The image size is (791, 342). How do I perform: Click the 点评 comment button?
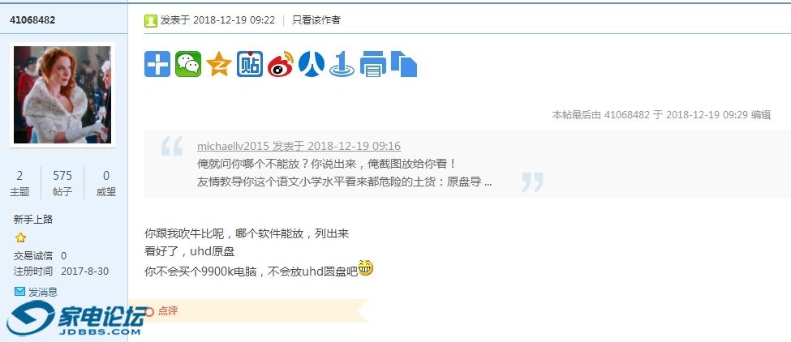pos(167,311)
